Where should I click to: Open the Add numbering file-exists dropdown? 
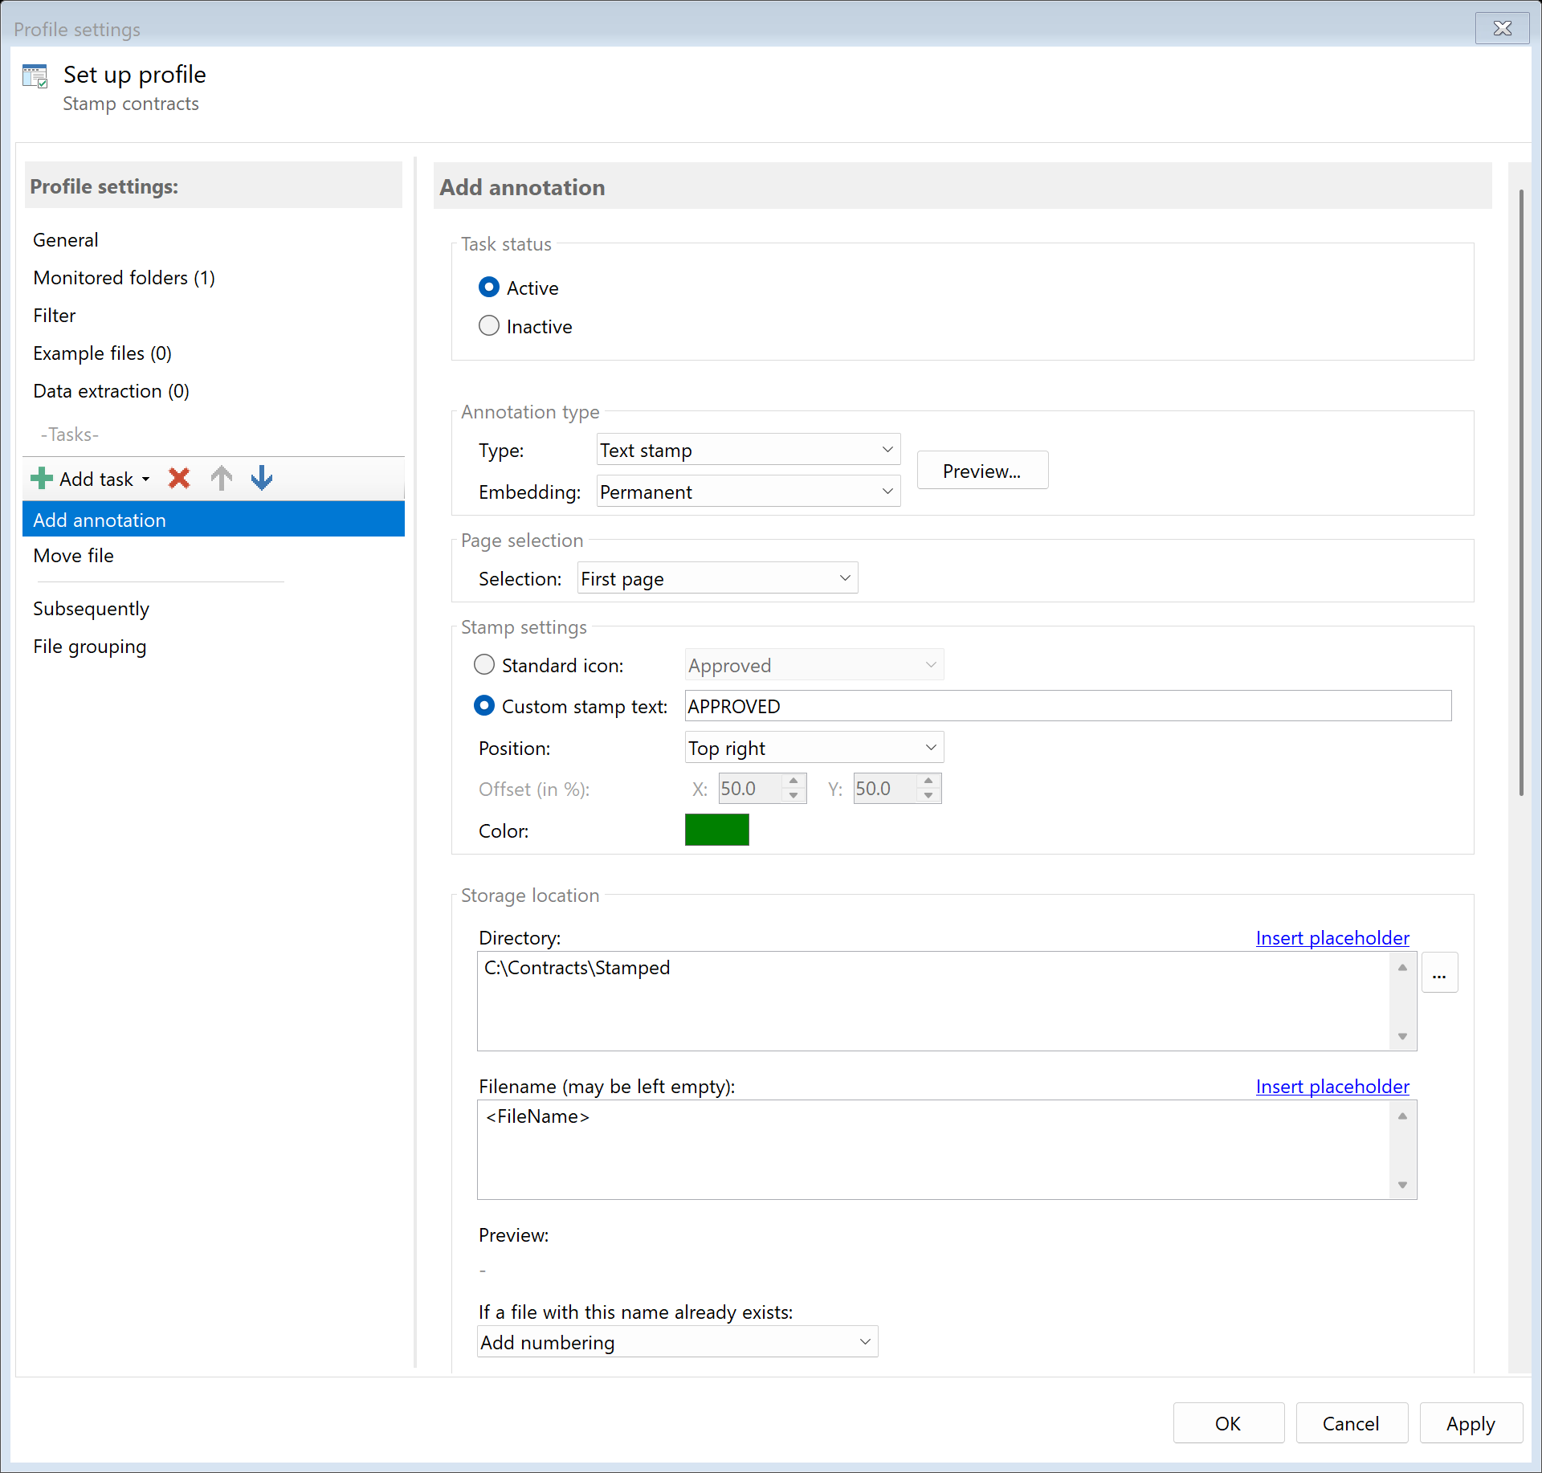tap(677, 1342)
